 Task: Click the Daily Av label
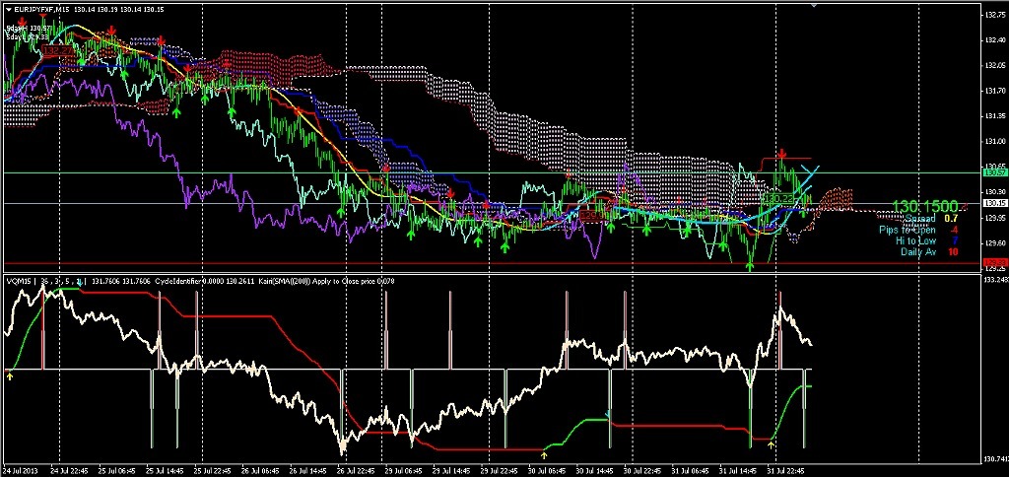pos(919,251)
